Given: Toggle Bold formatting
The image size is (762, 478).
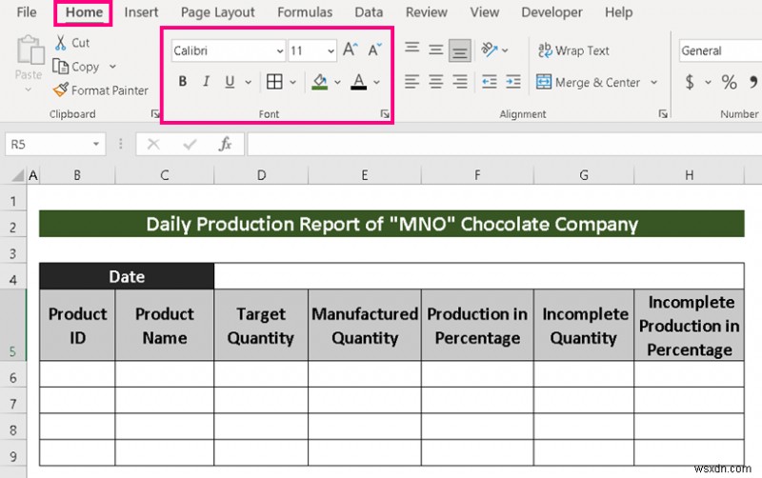Looking at the screenshot, I should [x=183, y=82].
